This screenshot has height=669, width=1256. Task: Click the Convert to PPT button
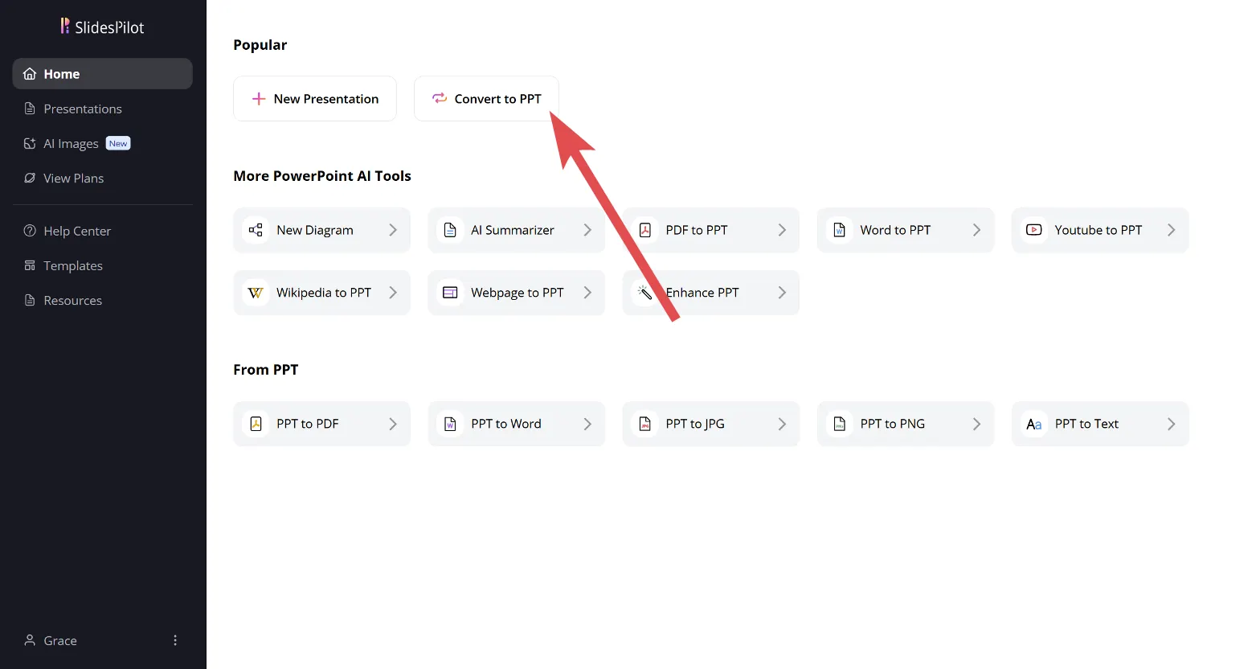(486, 99)
